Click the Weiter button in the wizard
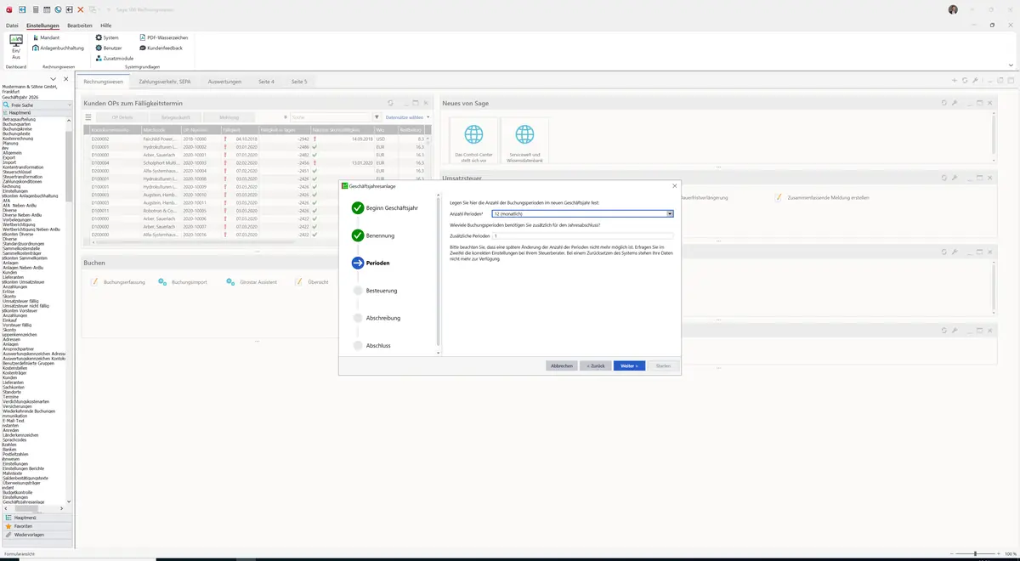Screen dimensions: 1020x561 tap(629, 365)
